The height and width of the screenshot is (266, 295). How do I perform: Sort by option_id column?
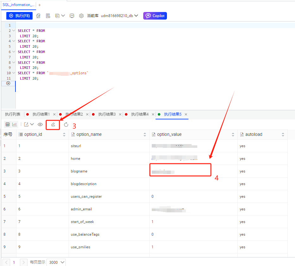coord(64,134)
